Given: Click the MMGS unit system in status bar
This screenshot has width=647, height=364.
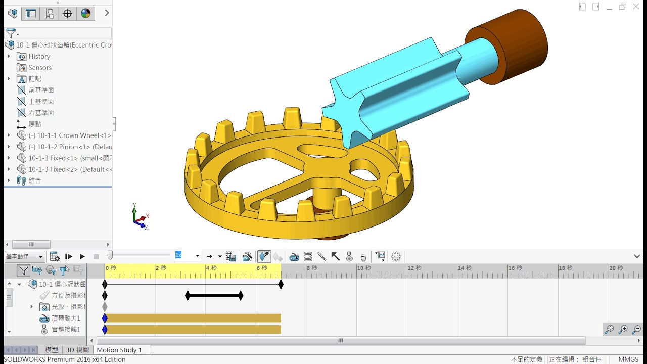Looking at the screenshot, I should coord(628,359).
